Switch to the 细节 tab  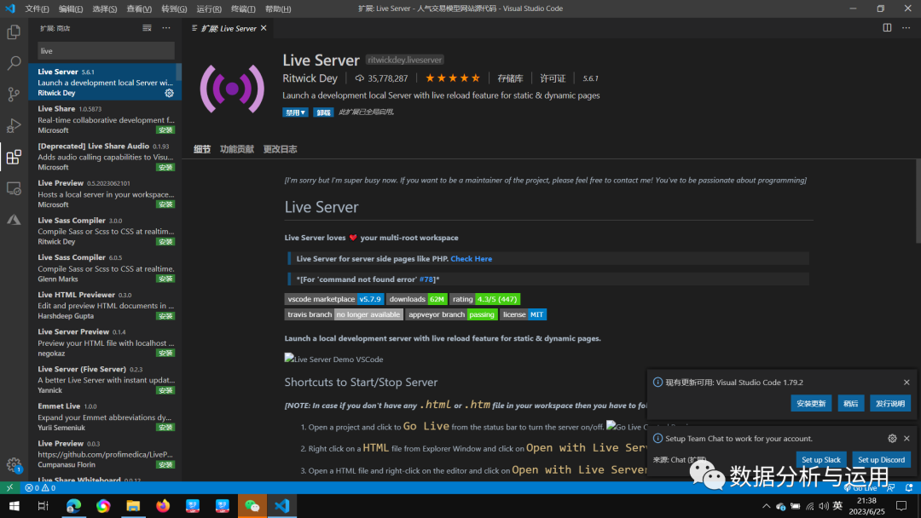pos(202,149)
